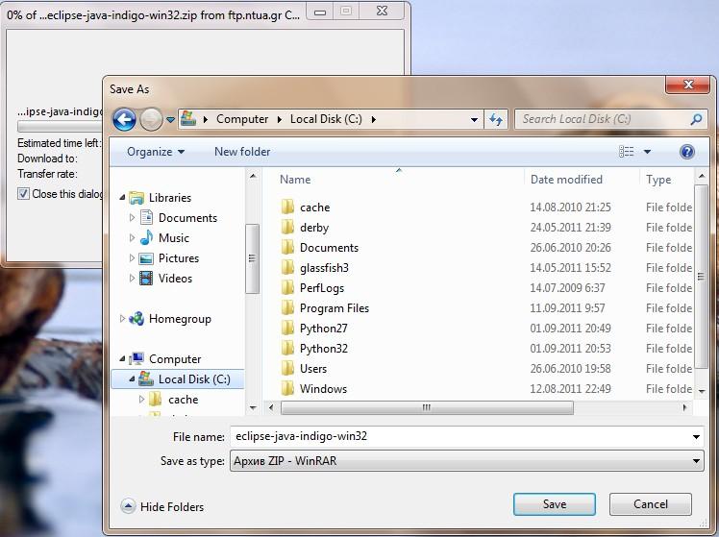Click the download progress bar in background window
The width and height of the screenshot is (719, 537).
tap(60, 127)
